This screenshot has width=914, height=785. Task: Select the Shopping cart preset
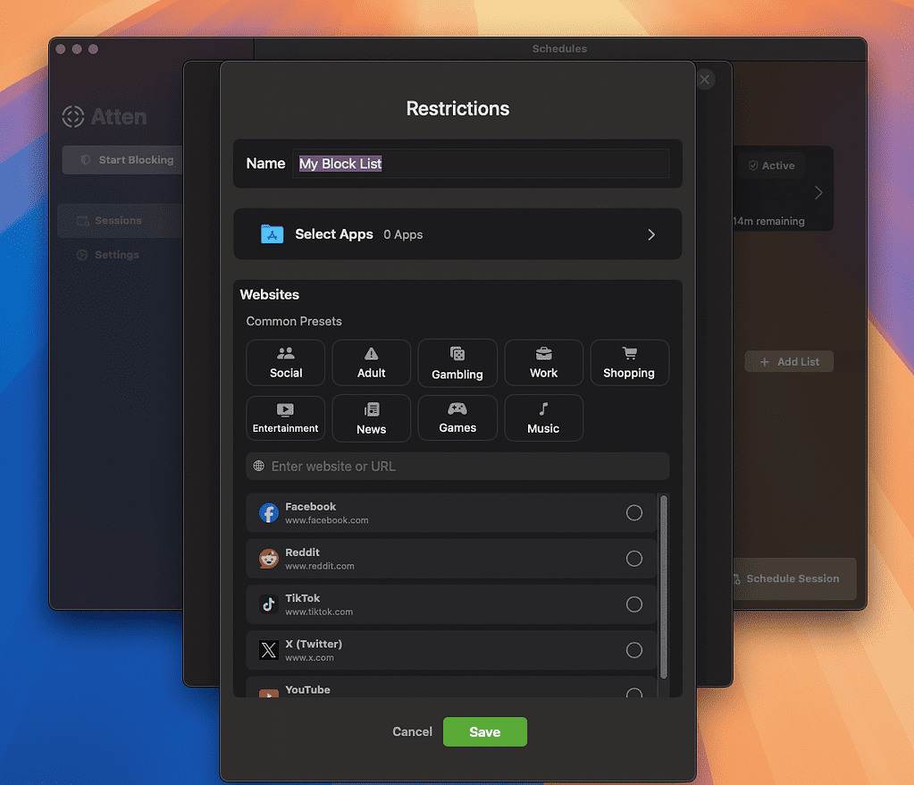[x=629, y=363]
